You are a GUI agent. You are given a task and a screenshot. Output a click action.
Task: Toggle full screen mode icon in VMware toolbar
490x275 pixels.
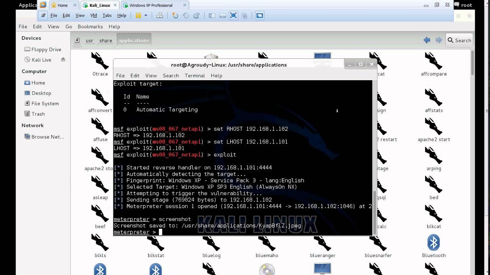point(233,15)
